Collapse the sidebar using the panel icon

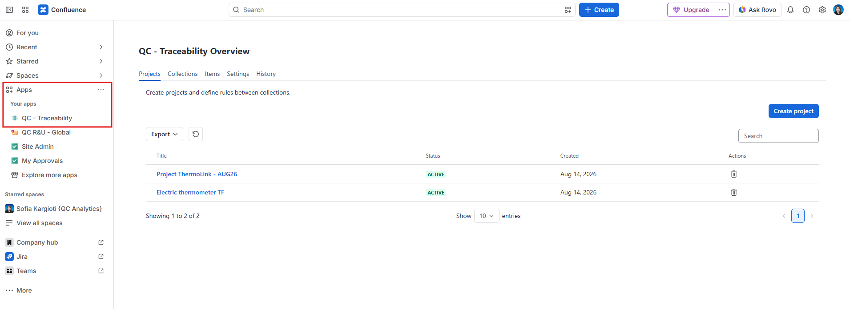point(9,10)
